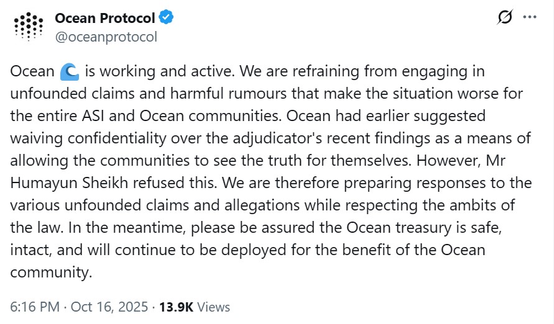Viewport: 554px width, 324px height.
Task: Open the three-dot more options menu
Action: 530,17
